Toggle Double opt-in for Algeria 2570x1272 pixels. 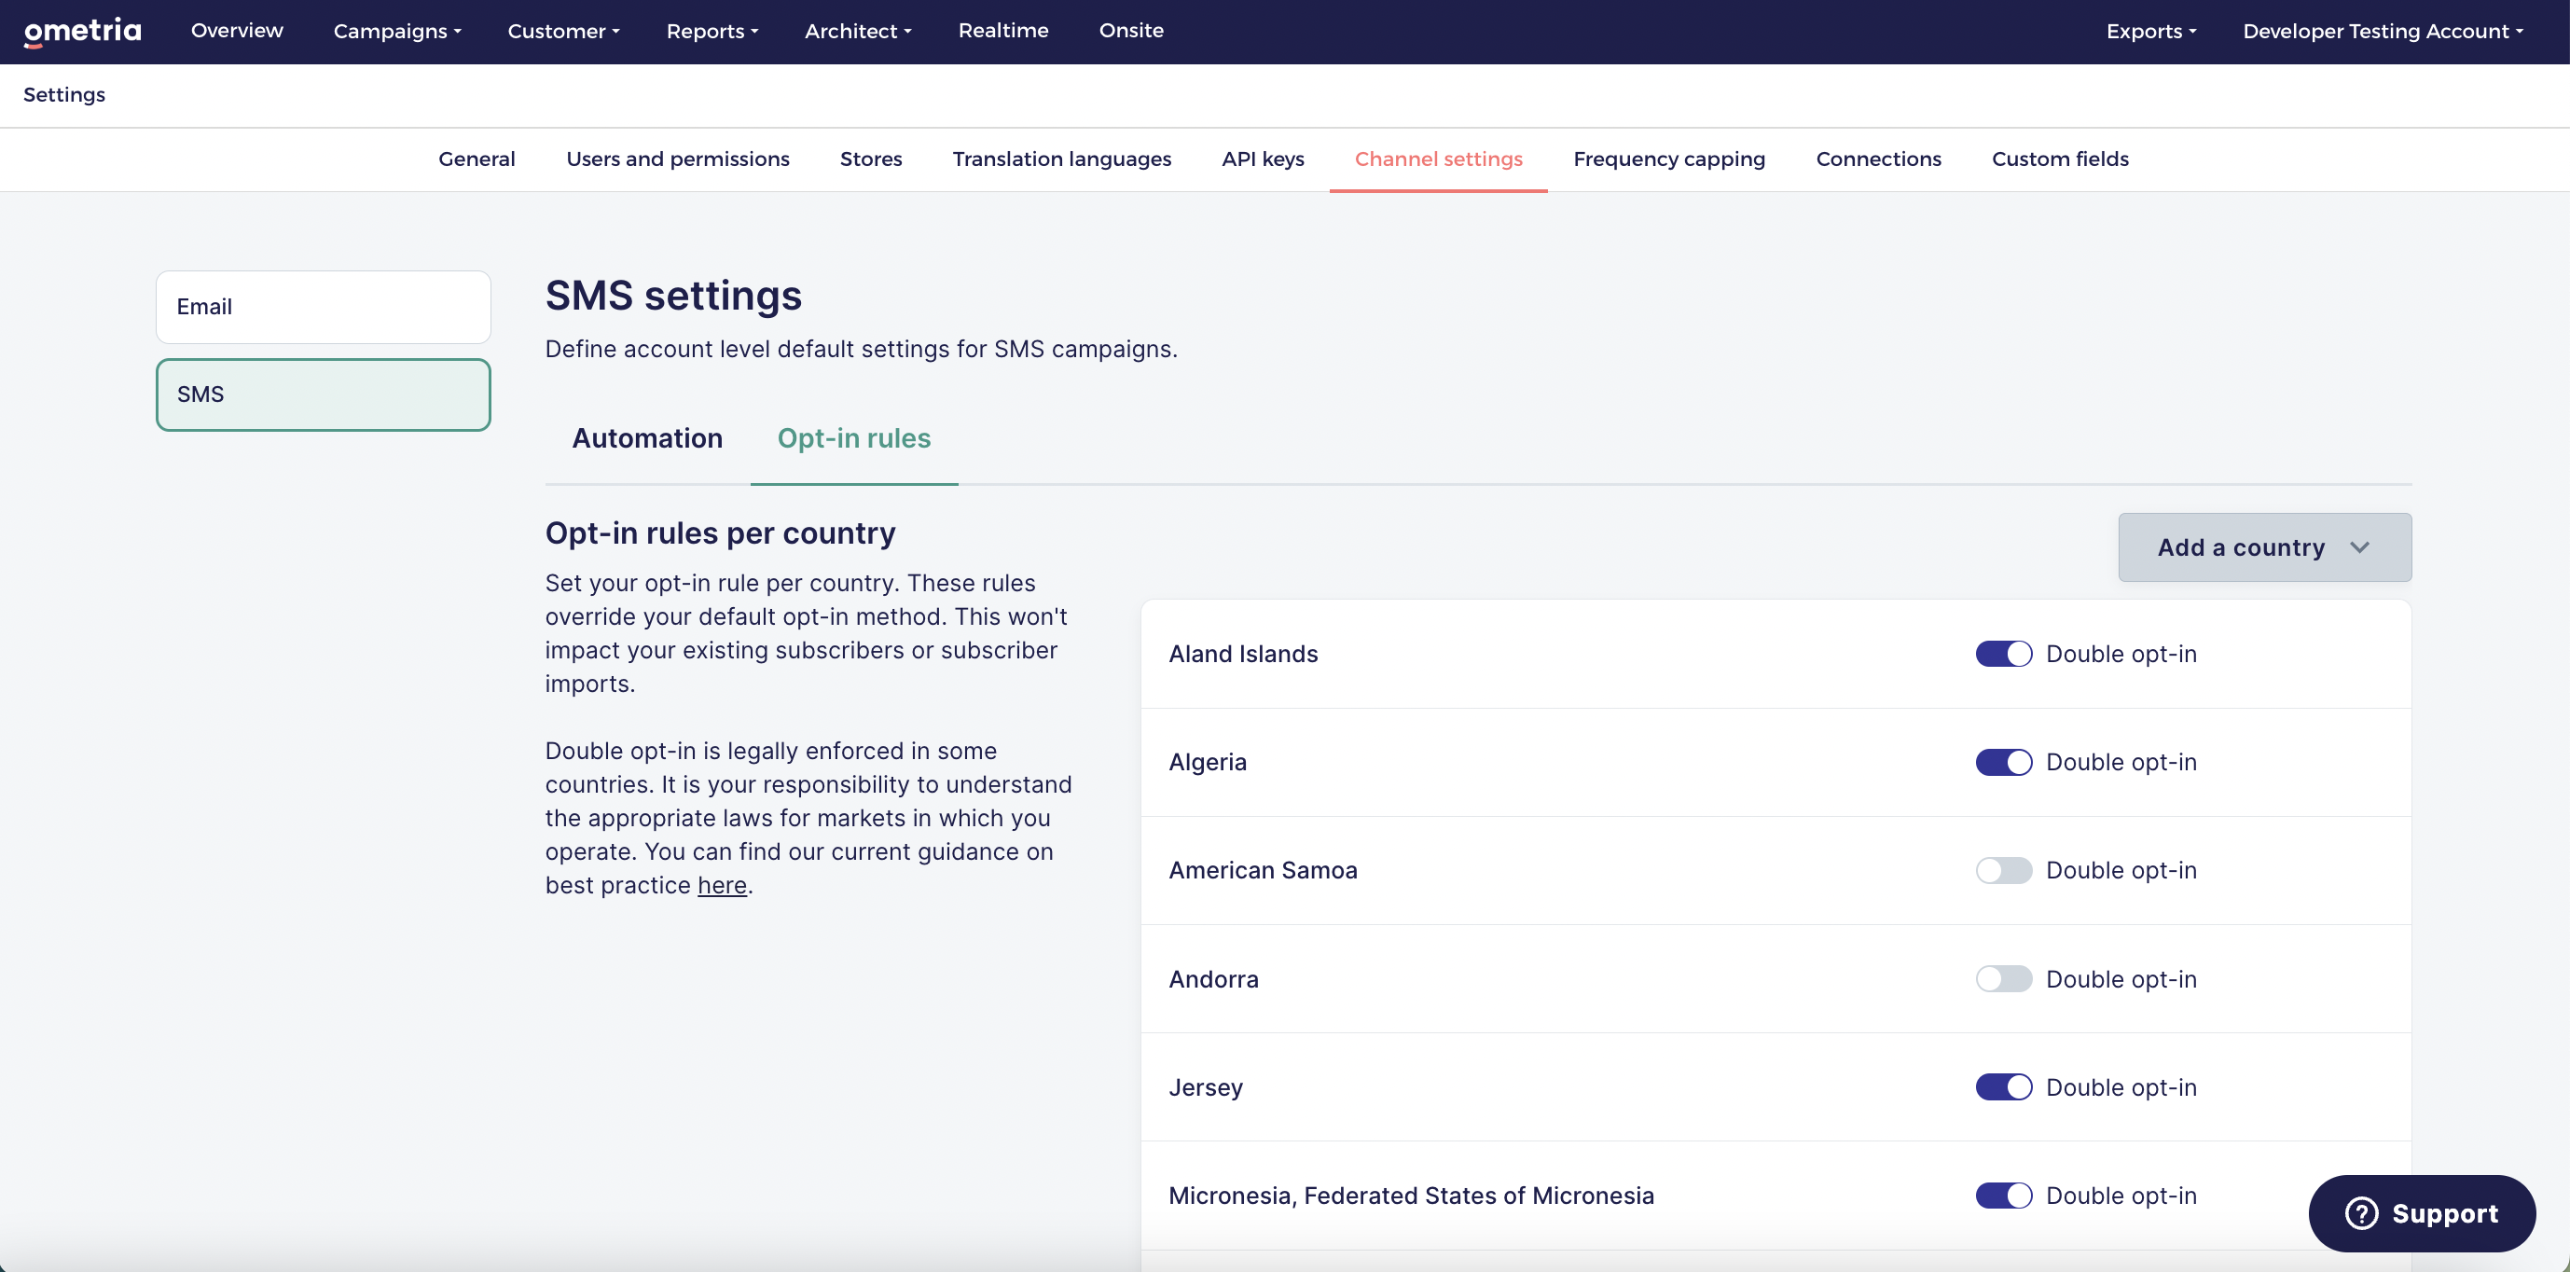(2003, 762)
